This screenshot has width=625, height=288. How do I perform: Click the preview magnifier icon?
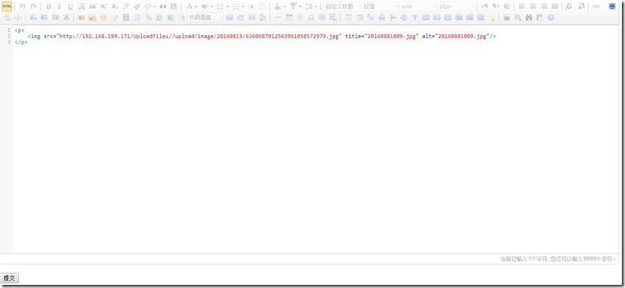[x=518, y=17]
